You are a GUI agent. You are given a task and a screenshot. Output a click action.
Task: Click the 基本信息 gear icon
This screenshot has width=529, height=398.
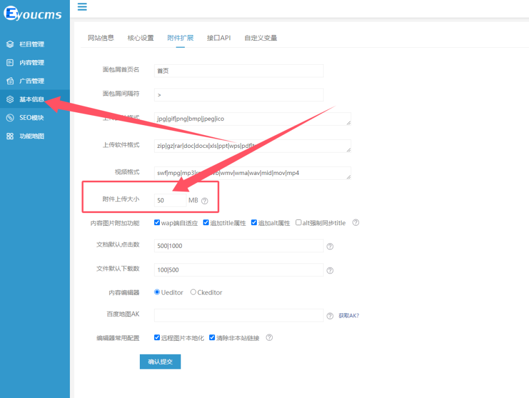[x=10, y=99]
